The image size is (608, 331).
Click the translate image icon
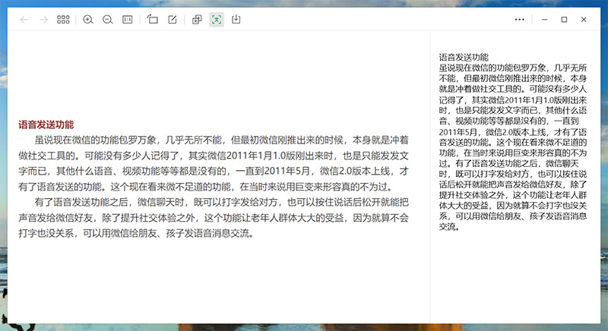(x=197, y=19)
